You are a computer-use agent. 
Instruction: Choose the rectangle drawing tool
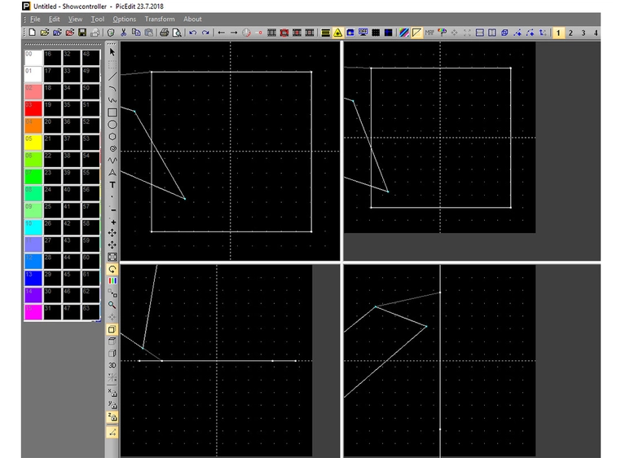coord(112,112)
